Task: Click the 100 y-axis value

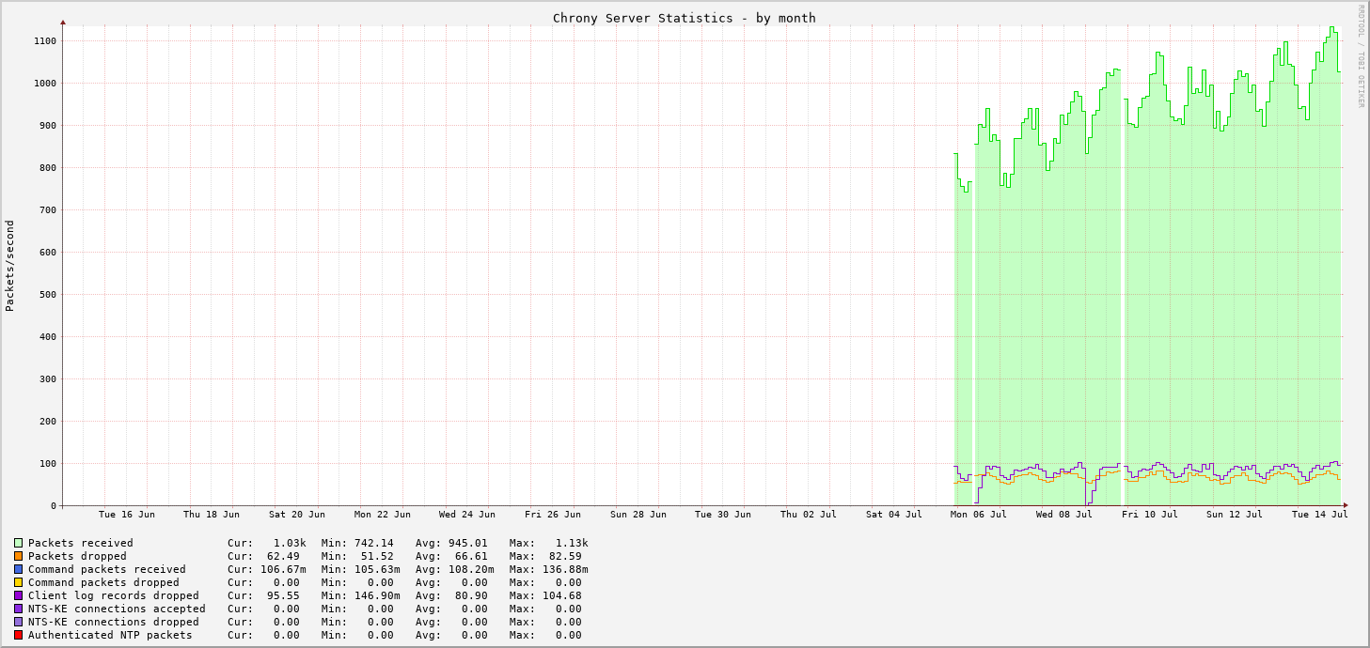Action: tap(48, 463)
